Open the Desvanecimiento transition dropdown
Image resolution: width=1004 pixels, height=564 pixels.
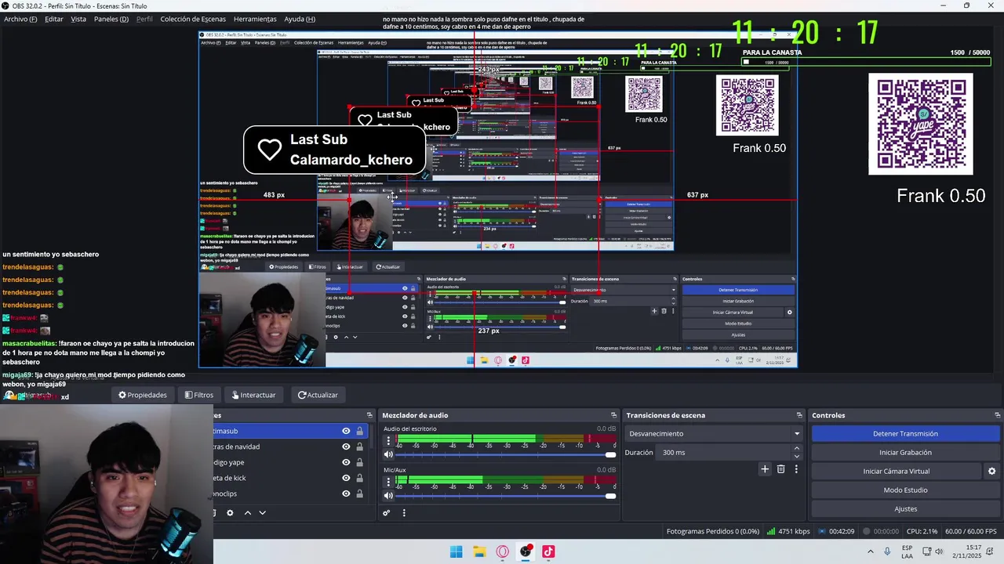click(x=714, y=433)
